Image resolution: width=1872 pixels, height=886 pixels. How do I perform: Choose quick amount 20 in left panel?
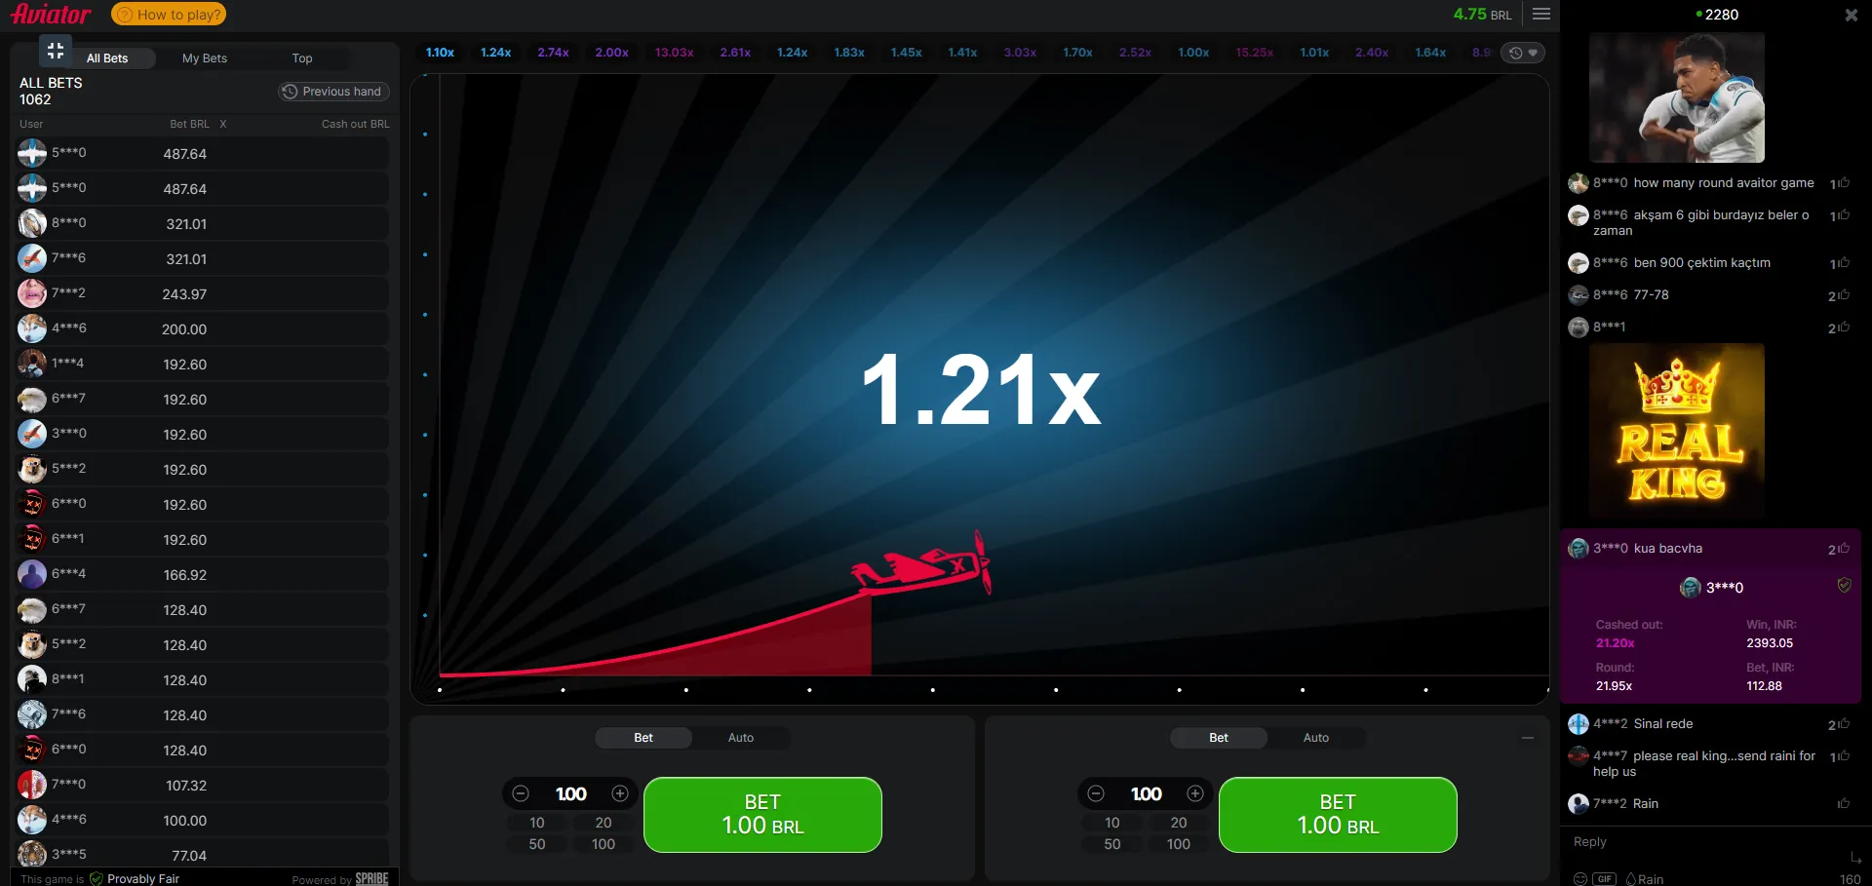click(604, 823)
